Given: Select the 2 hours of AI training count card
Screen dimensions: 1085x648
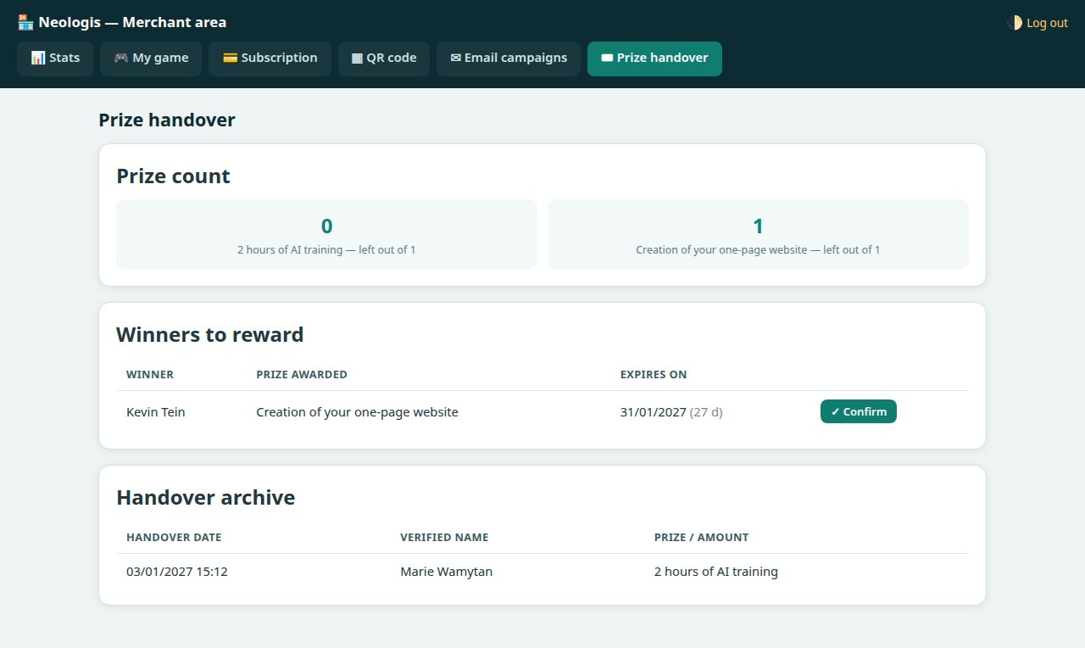Looking at the screenshot, I should [x=326, y=234].
